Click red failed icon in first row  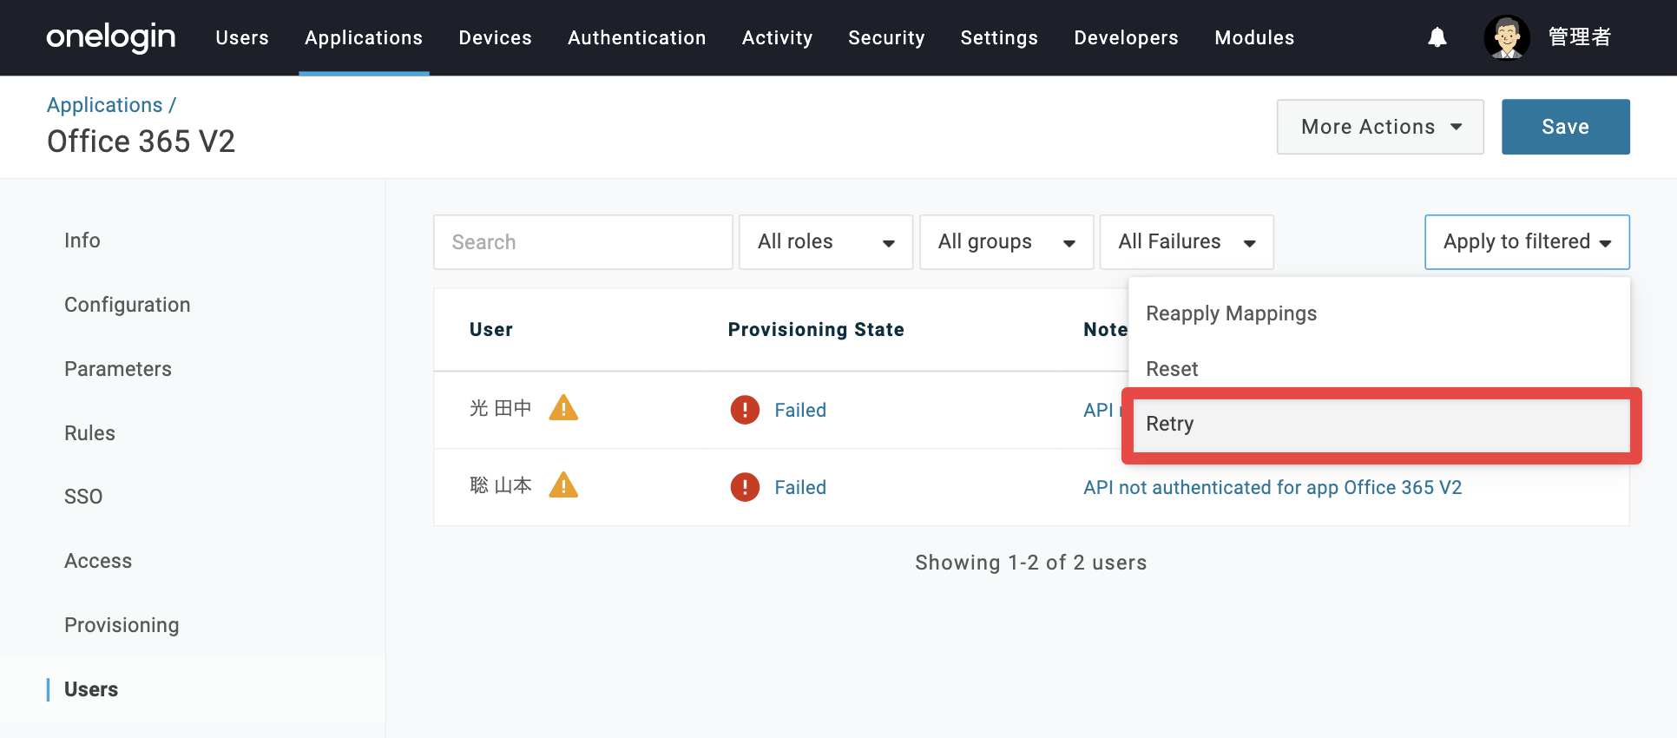pos(745,410)
